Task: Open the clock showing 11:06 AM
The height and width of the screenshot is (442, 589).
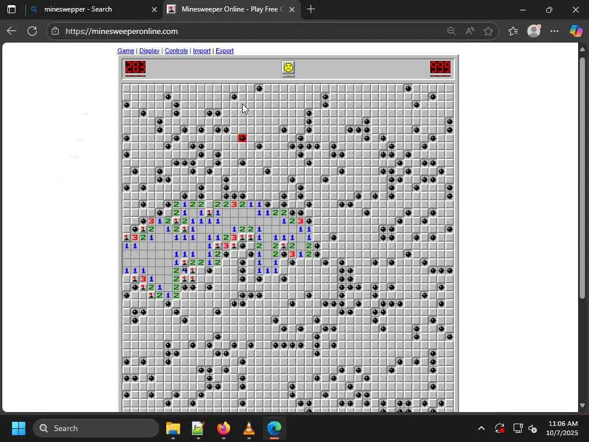Action: coord(562,428)
